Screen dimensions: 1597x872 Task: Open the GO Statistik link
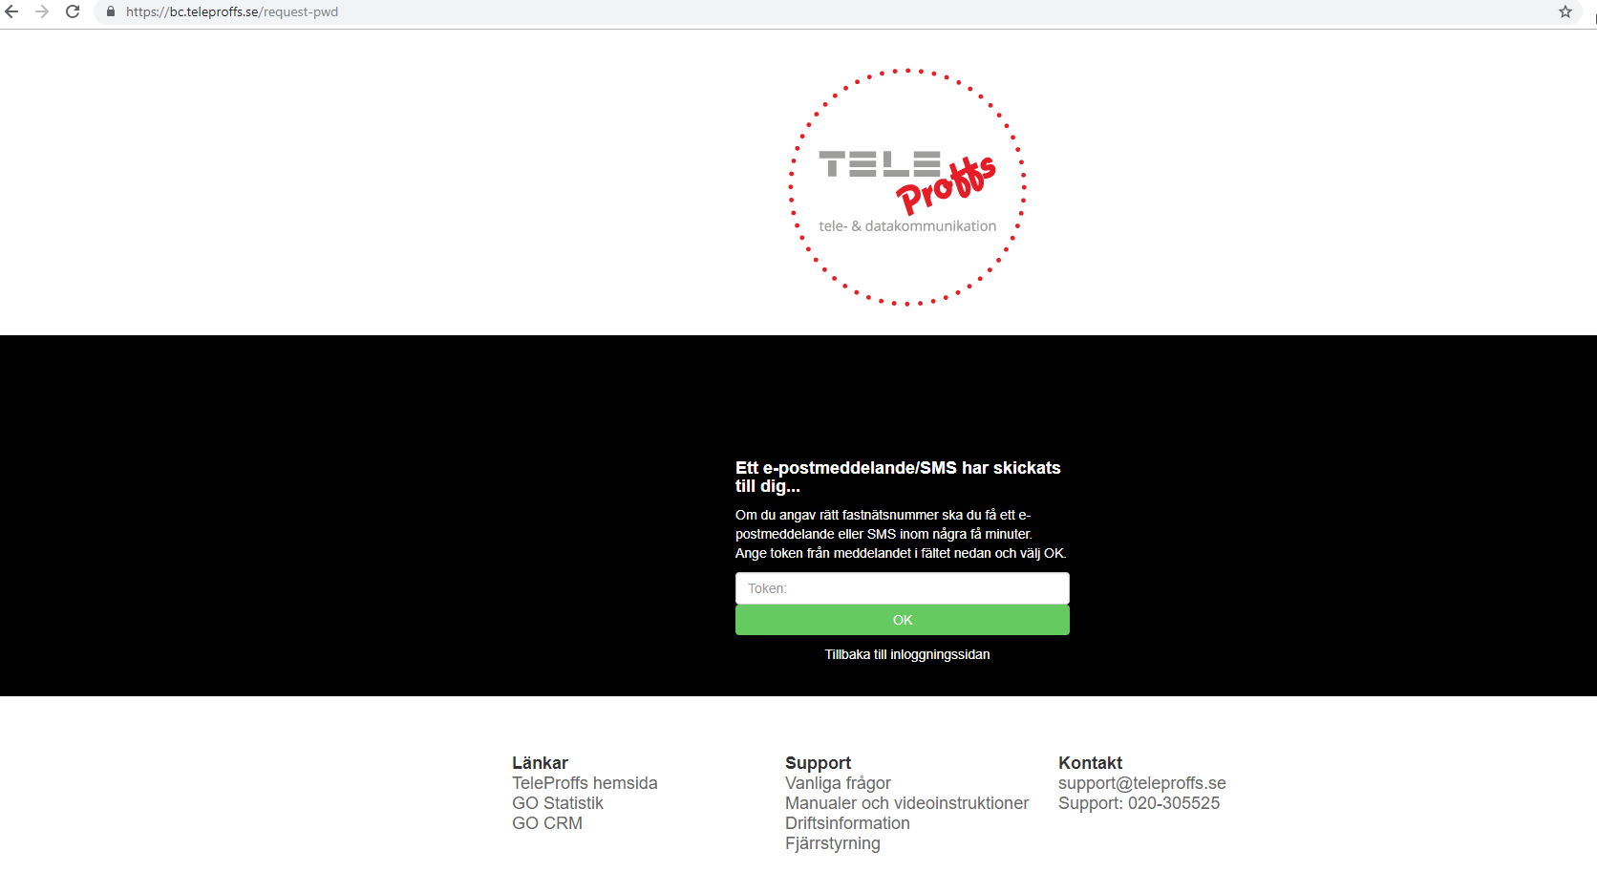(x=558, y=803)
